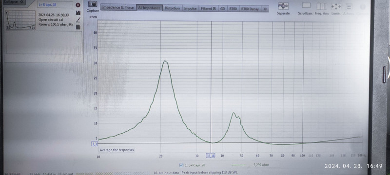Select the measurement impedance thumbnail
This screenshot has height=175, width=390.
[x=20, y=20]
